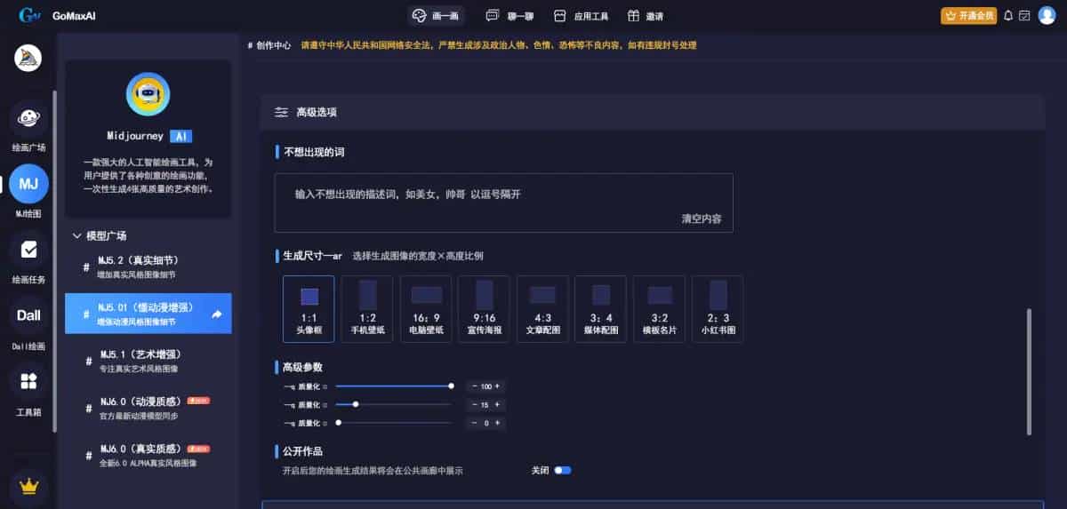Open the user profile avatar
Screen dimensions: 1067x509
(1047, 15)
